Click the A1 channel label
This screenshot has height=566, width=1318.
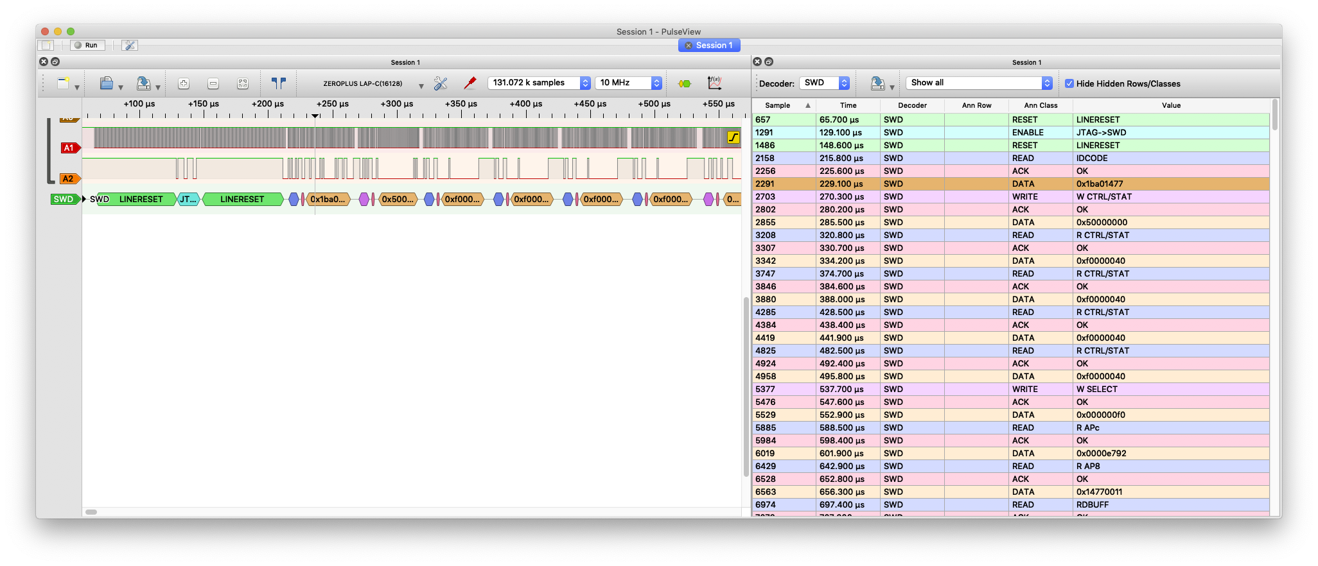[69, 148]
